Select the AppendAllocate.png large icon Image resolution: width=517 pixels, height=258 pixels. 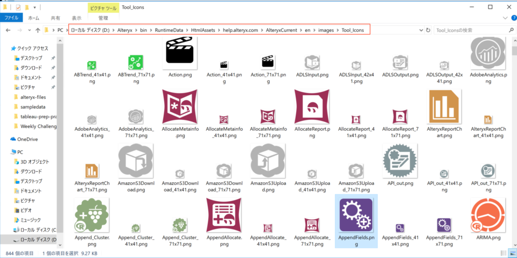(x=224, y=214)
